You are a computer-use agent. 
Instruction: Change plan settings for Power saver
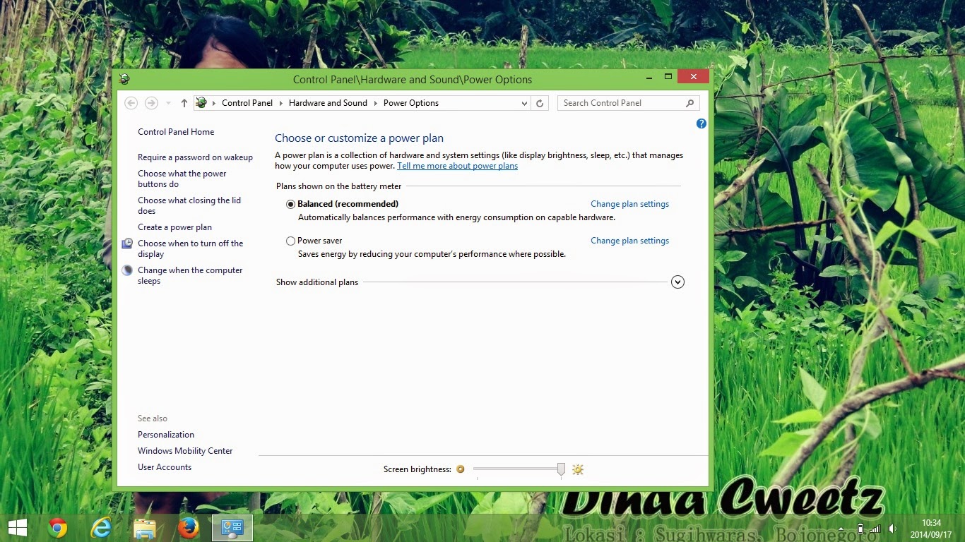click(629, 241)
